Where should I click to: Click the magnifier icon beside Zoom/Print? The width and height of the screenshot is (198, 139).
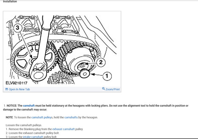pos(104,89)
